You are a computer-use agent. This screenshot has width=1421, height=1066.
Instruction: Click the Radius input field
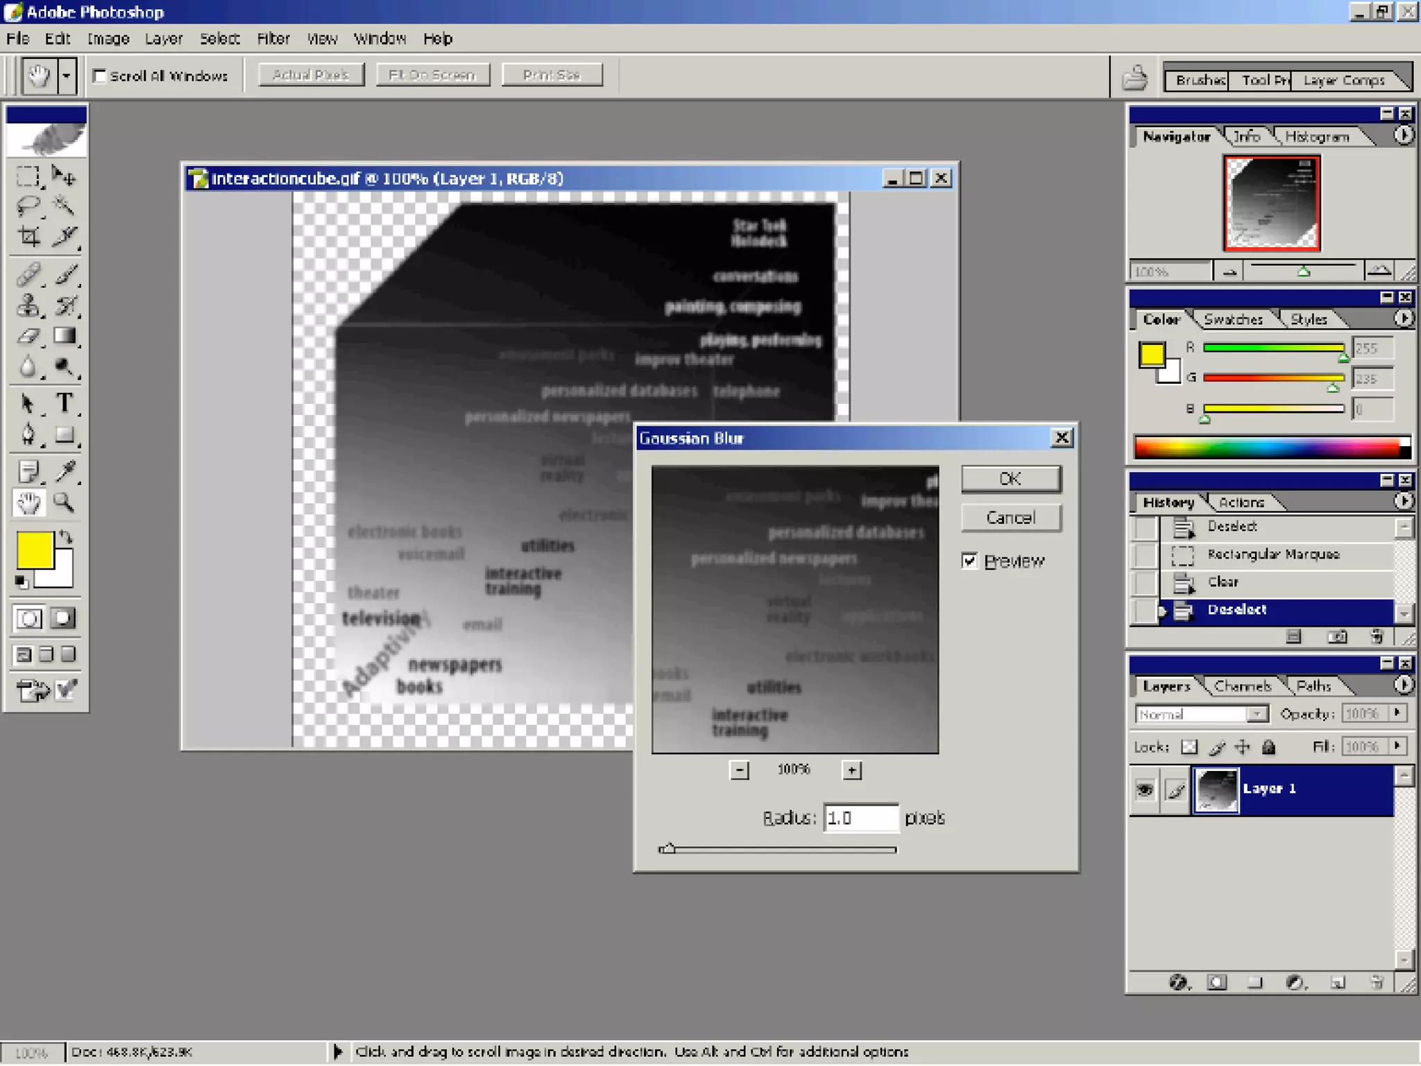(860, 818)
